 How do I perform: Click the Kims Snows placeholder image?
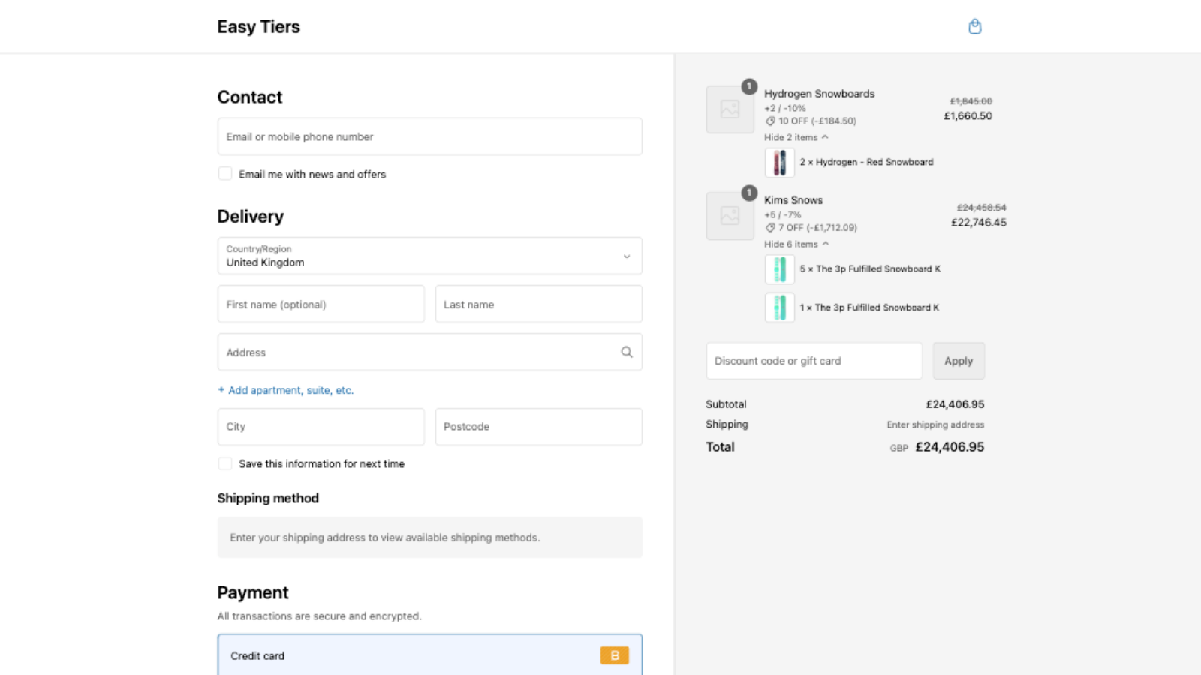pos(729,216)
